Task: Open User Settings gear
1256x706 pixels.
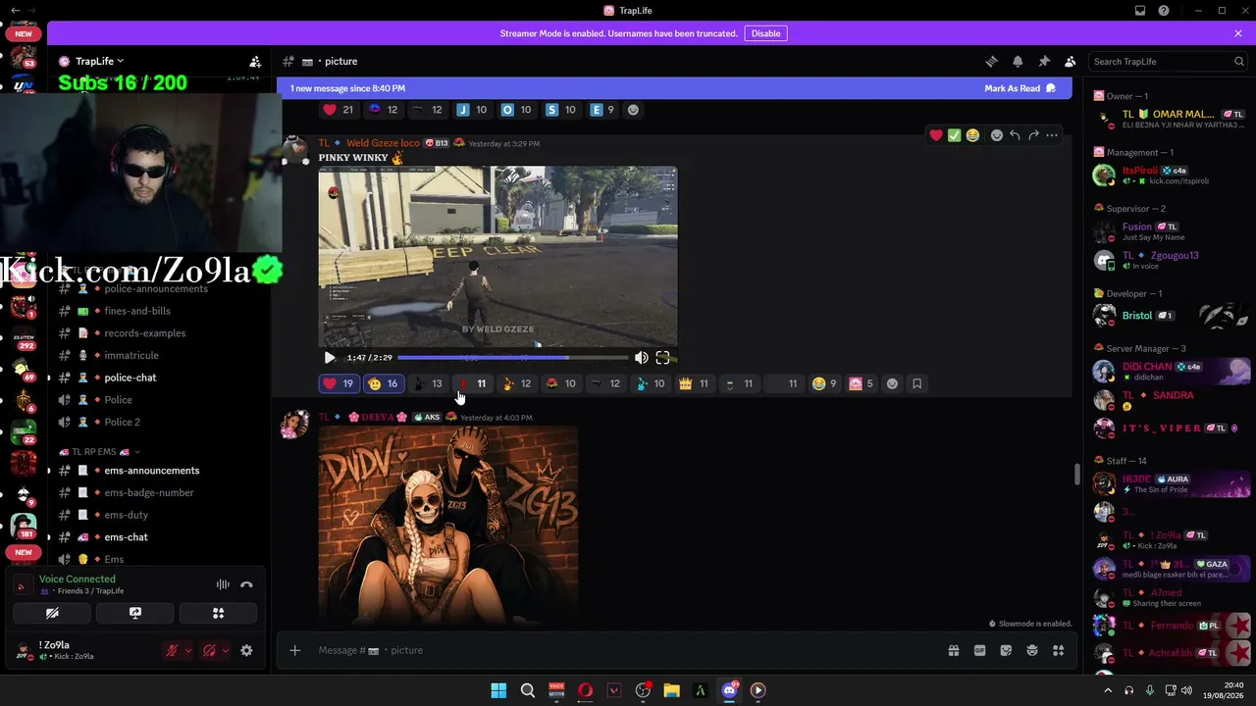Action: [246, 650]
